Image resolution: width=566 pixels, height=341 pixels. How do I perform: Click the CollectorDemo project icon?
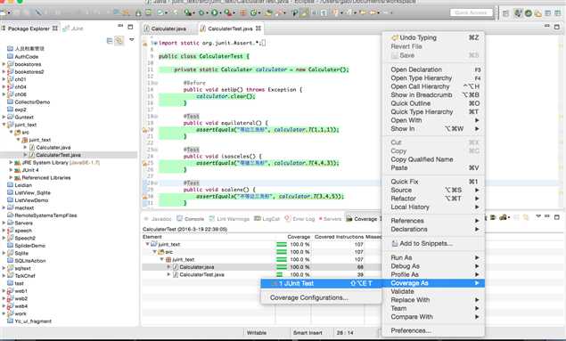[10, 102]
